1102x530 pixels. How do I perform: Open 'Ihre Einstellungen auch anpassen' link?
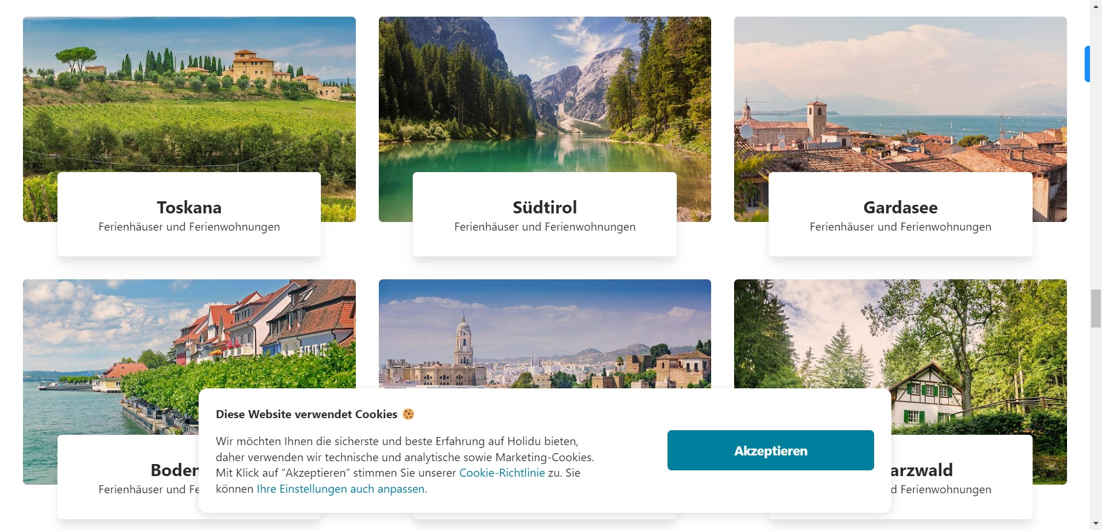341,489
